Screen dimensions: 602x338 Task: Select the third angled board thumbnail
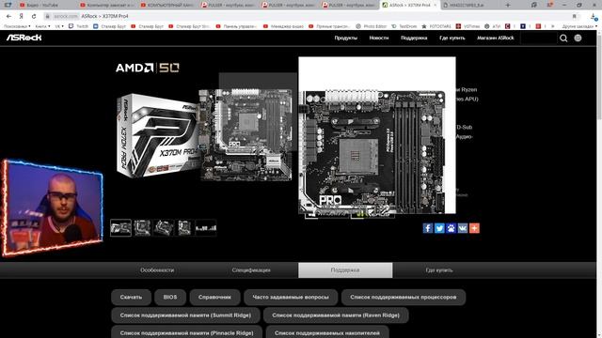(164, 227)
